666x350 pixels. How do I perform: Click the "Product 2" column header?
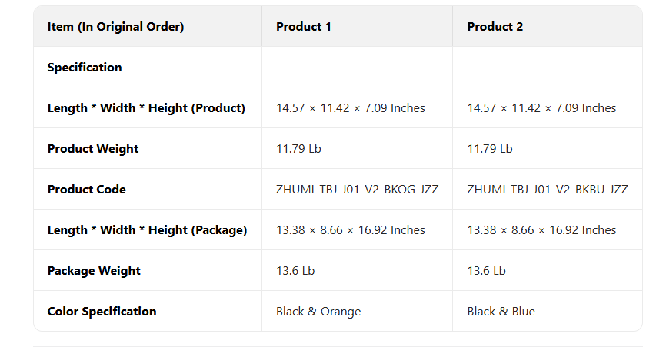pyautogui.click(x=495, y=27)
